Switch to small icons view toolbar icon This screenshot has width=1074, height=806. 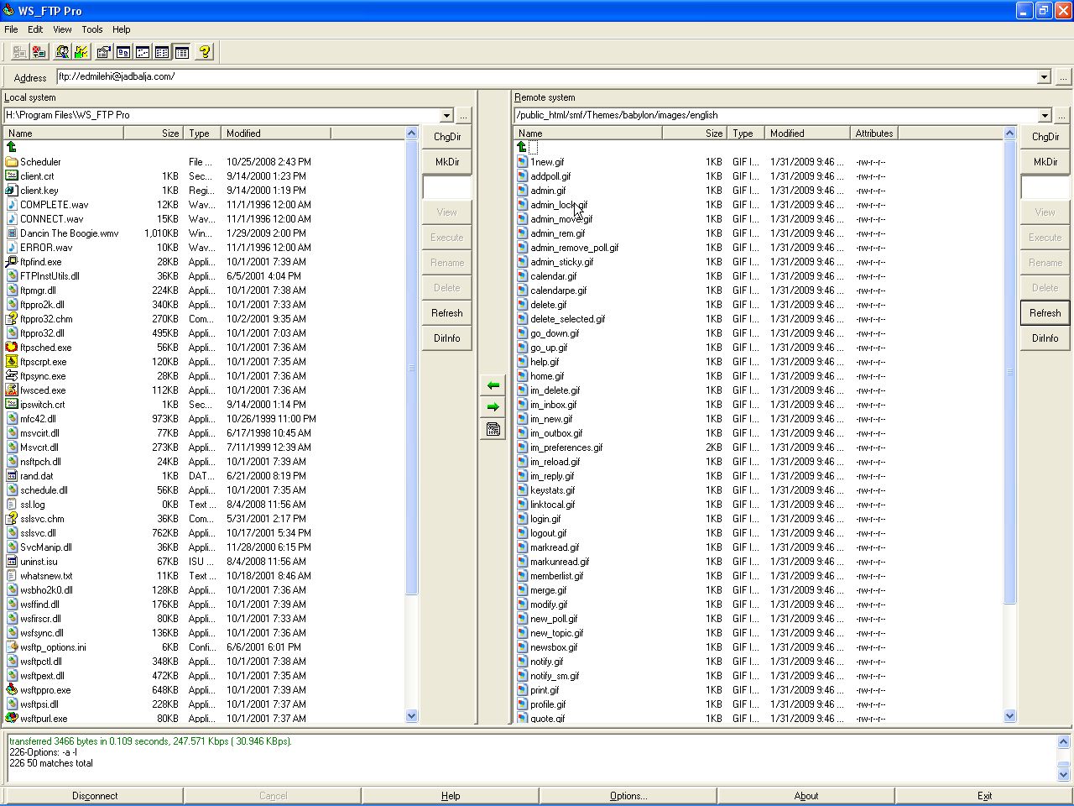click(x=143, y=52)
